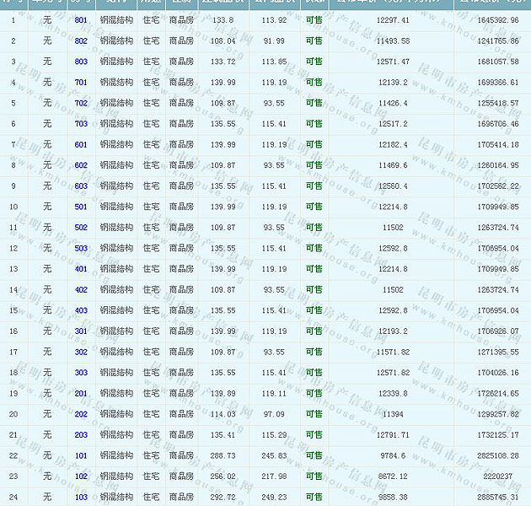Click room number 403
Screen dimensions: 531x506
coord(81,310)
